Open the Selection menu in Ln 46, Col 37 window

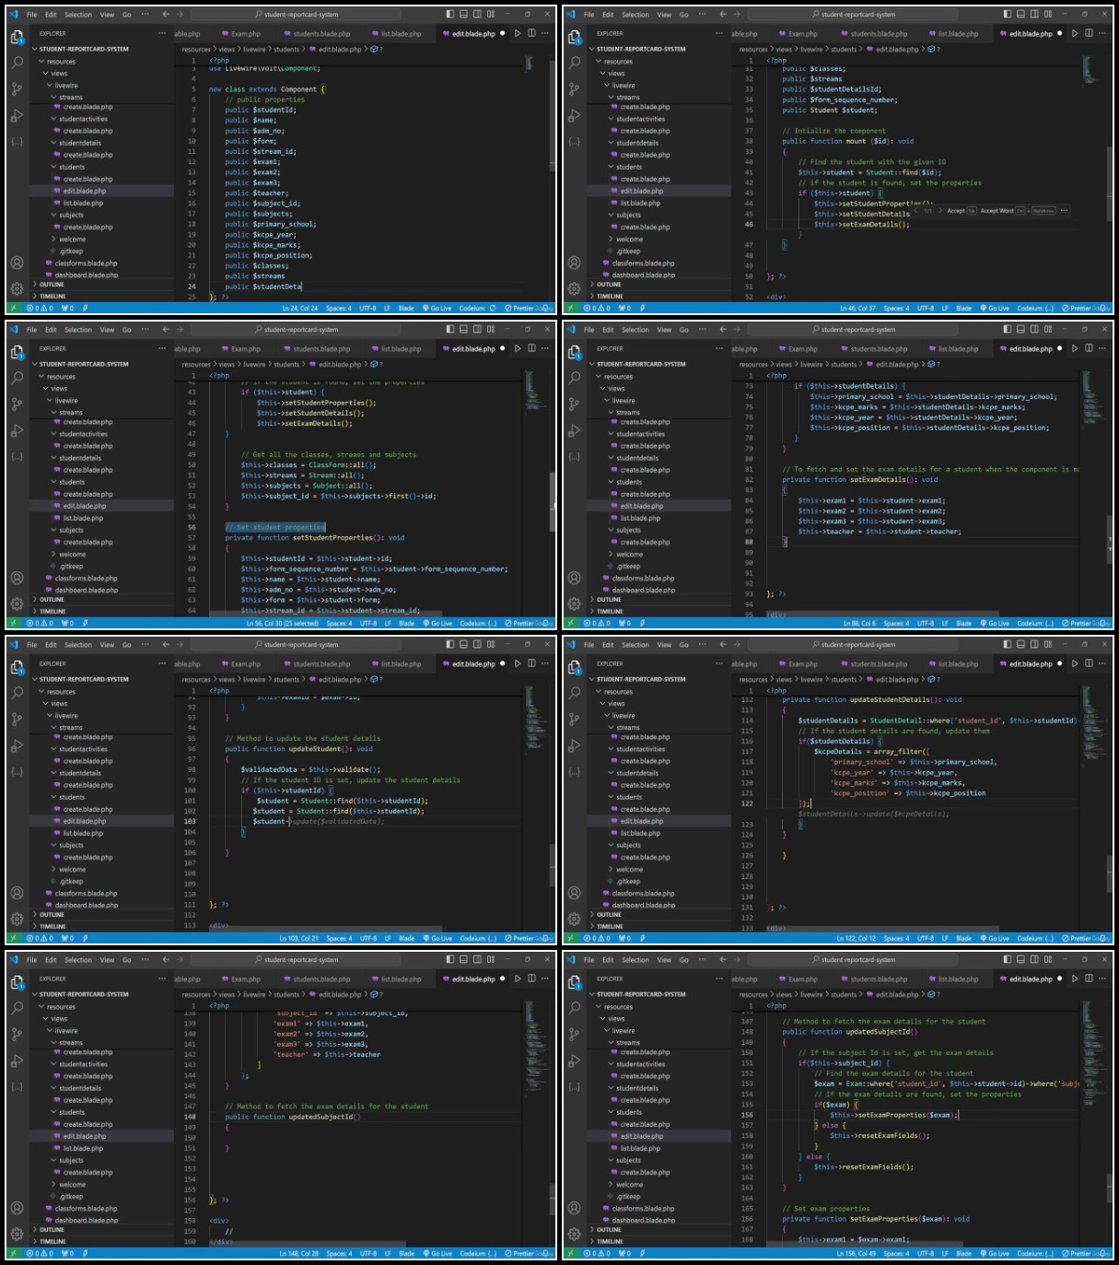point(635,15)
